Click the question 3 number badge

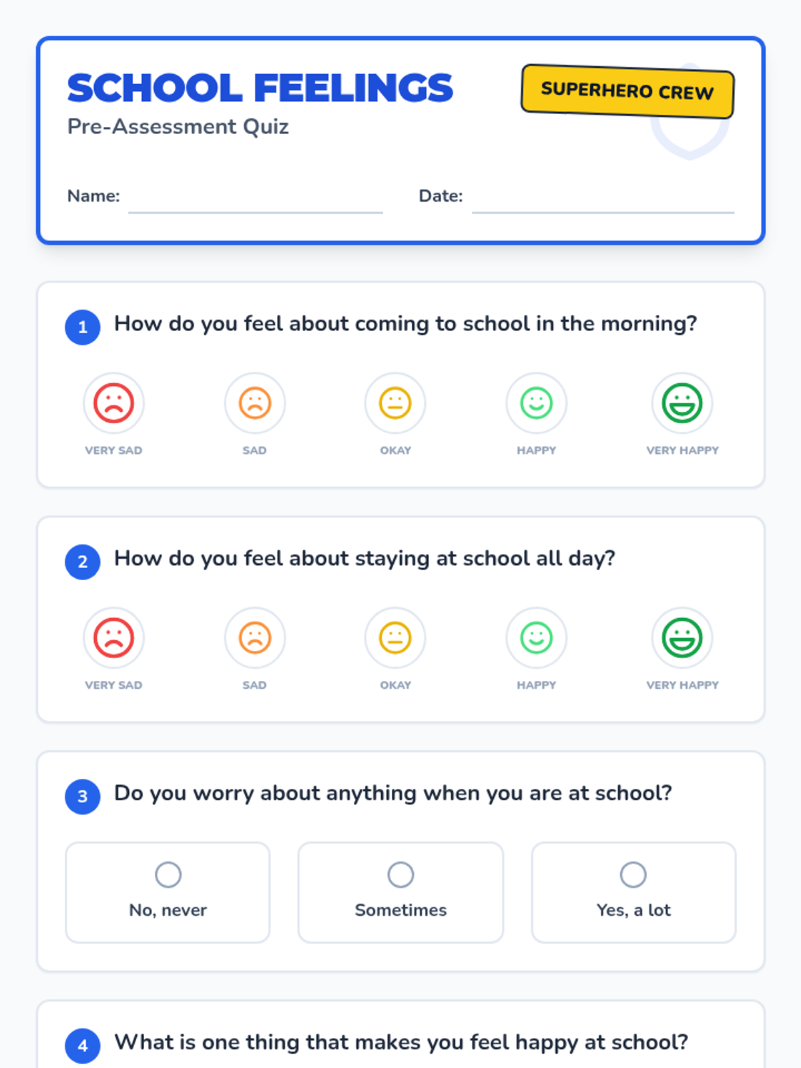[83, 796]
